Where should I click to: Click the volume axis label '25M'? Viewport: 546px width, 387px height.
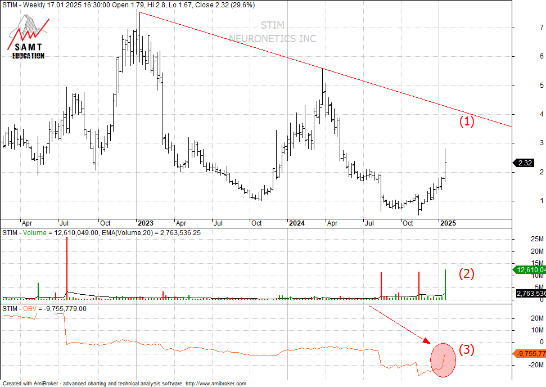pyautogui.click(x=537, y=239)
